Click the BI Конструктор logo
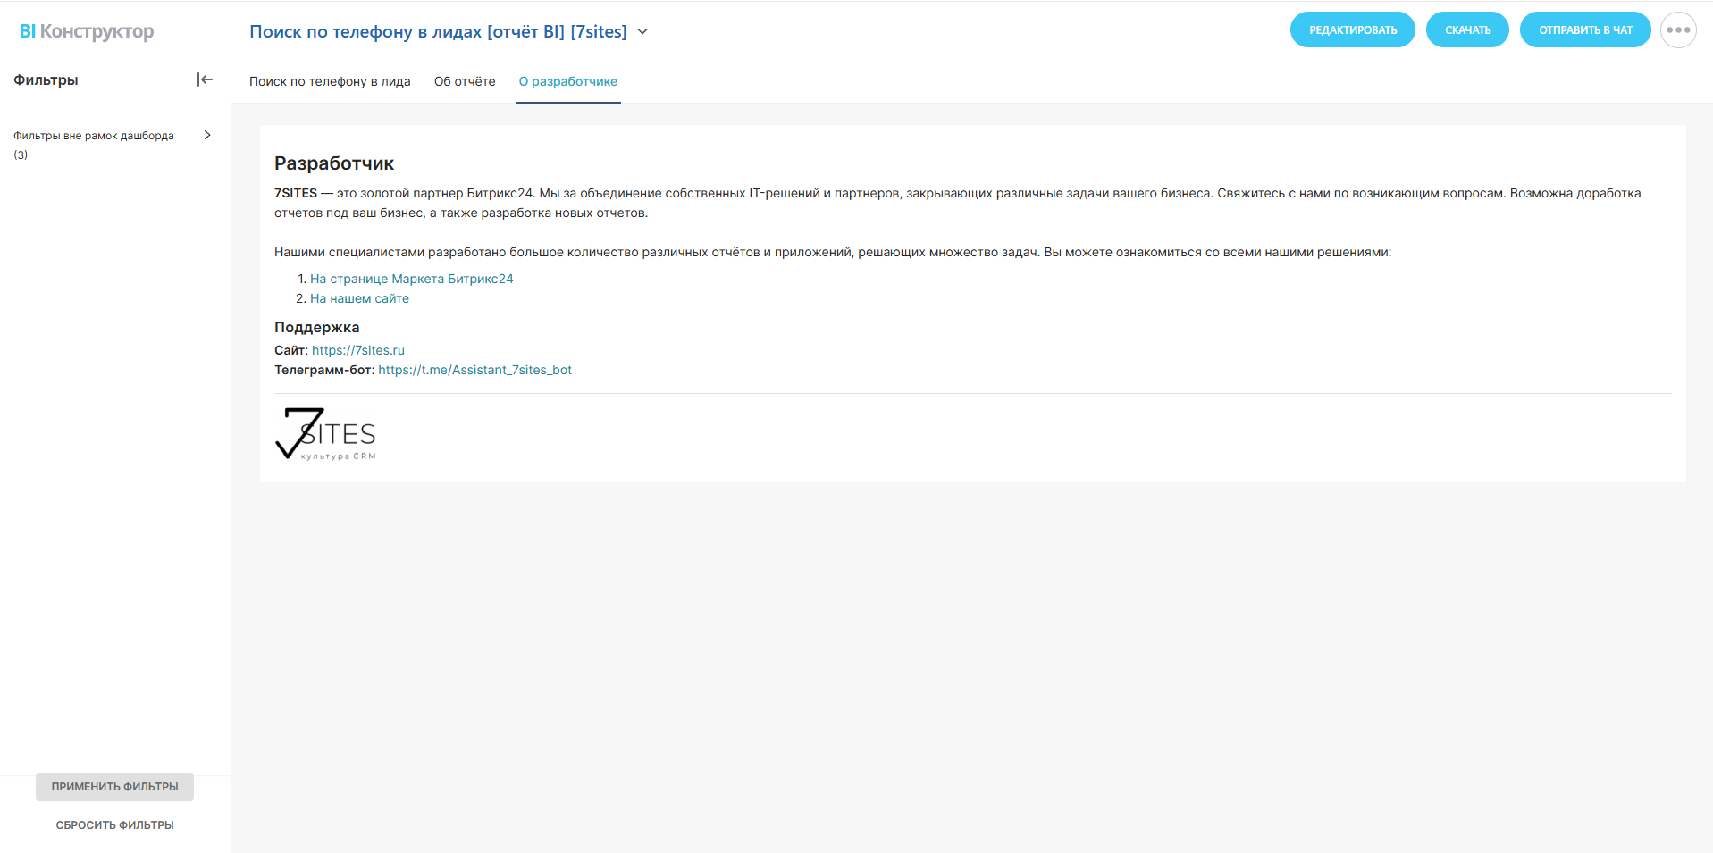This screenshot has width=1713, height=853. tap(87, 31)
